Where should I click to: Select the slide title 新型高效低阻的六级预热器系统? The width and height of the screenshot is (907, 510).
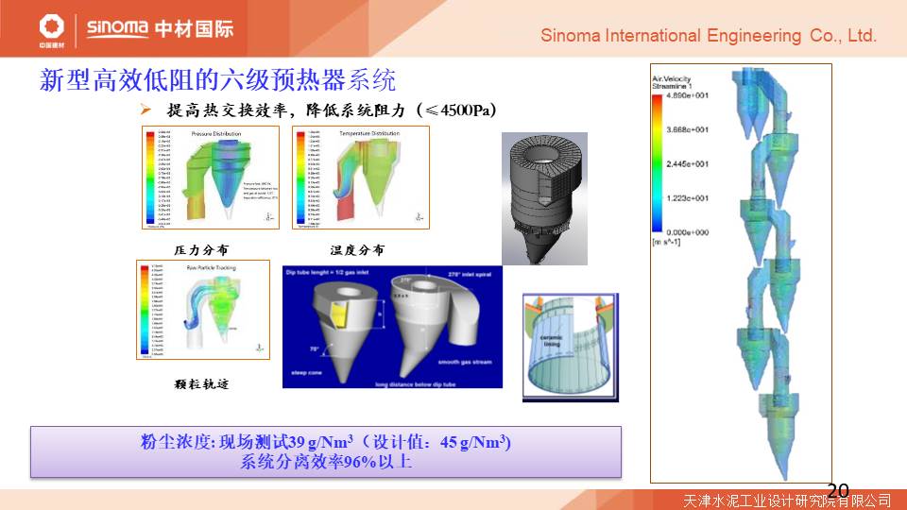(x=217, y=79)
